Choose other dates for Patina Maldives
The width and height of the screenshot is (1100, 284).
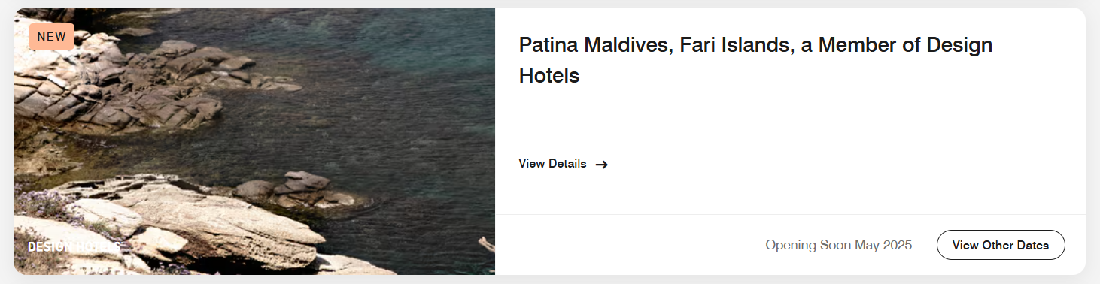(1001, 245)
